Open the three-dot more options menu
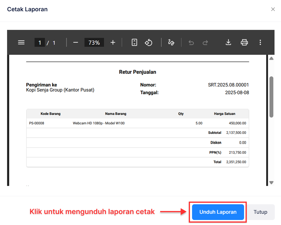This screenshot has width=281, height=225. pos(260,42)
